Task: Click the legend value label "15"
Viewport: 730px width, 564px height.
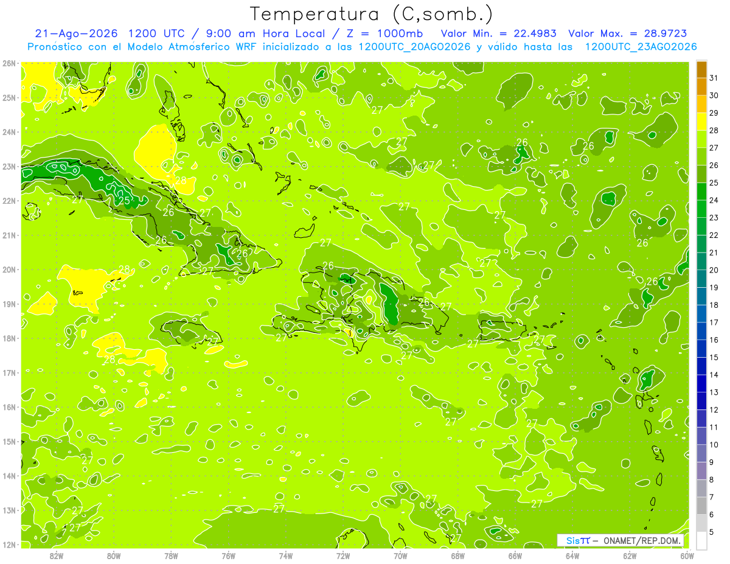Action: 714,357
